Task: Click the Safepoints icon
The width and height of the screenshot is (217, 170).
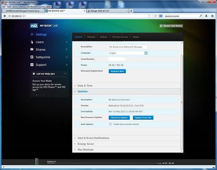Action: (32, 57)
